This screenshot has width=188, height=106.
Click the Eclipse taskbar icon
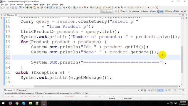pos(44,103)
